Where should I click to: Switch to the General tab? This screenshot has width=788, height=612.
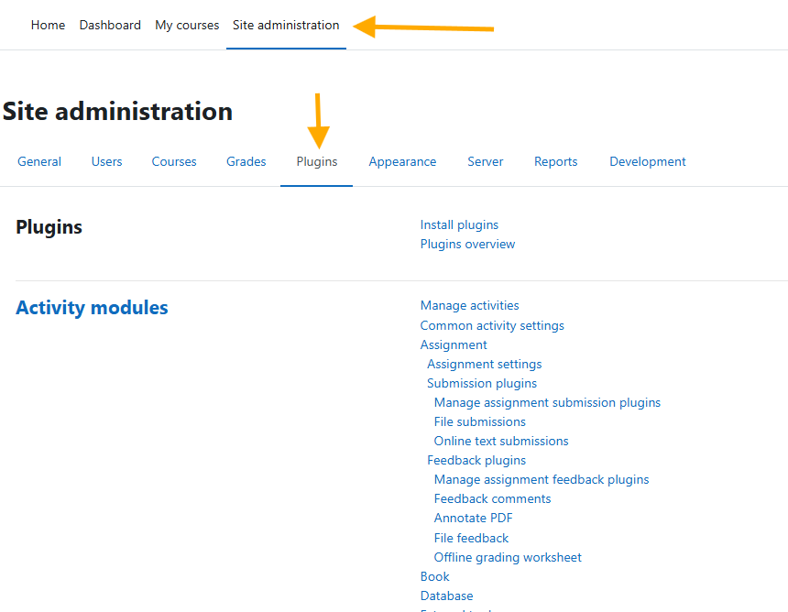click(38, 161)
